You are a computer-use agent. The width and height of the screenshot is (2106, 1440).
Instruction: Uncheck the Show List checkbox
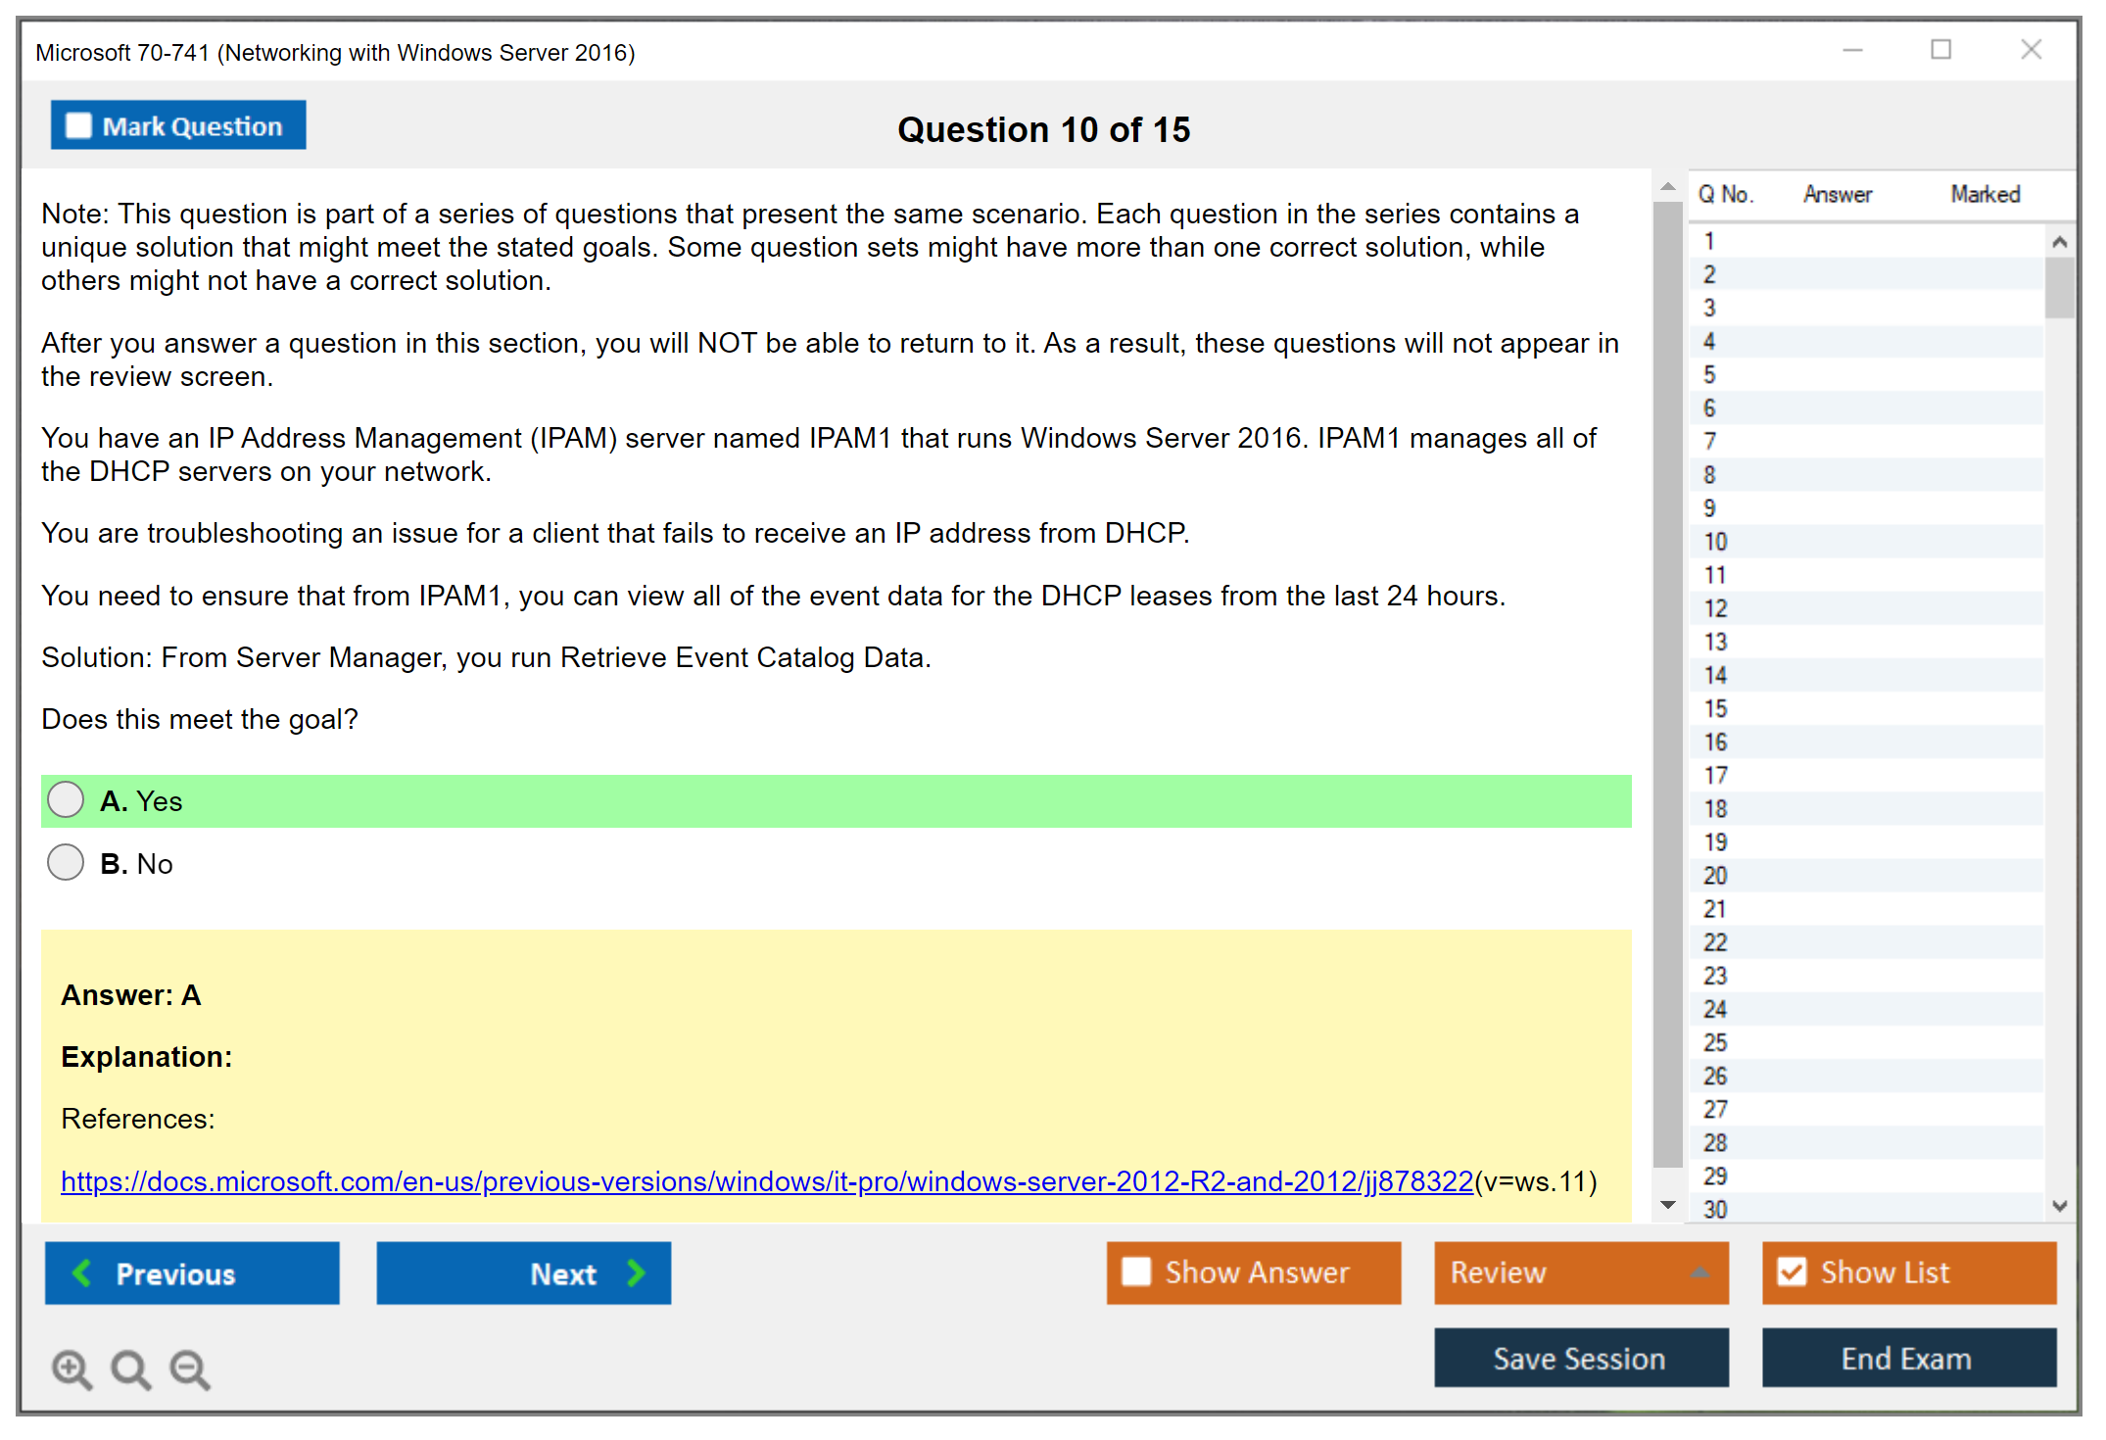tap(1792, 1272)
